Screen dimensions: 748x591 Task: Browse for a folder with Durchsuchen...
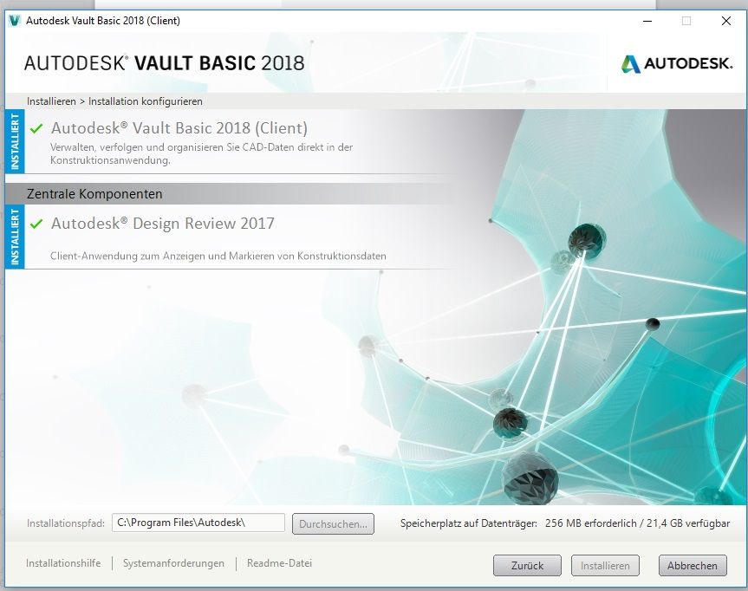click(x=333, y=523)
